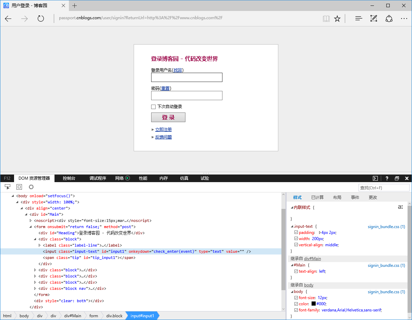This screenshot has width=412, height=320.
Task: Click the a: pseudo-state icon
Action: 400,207
